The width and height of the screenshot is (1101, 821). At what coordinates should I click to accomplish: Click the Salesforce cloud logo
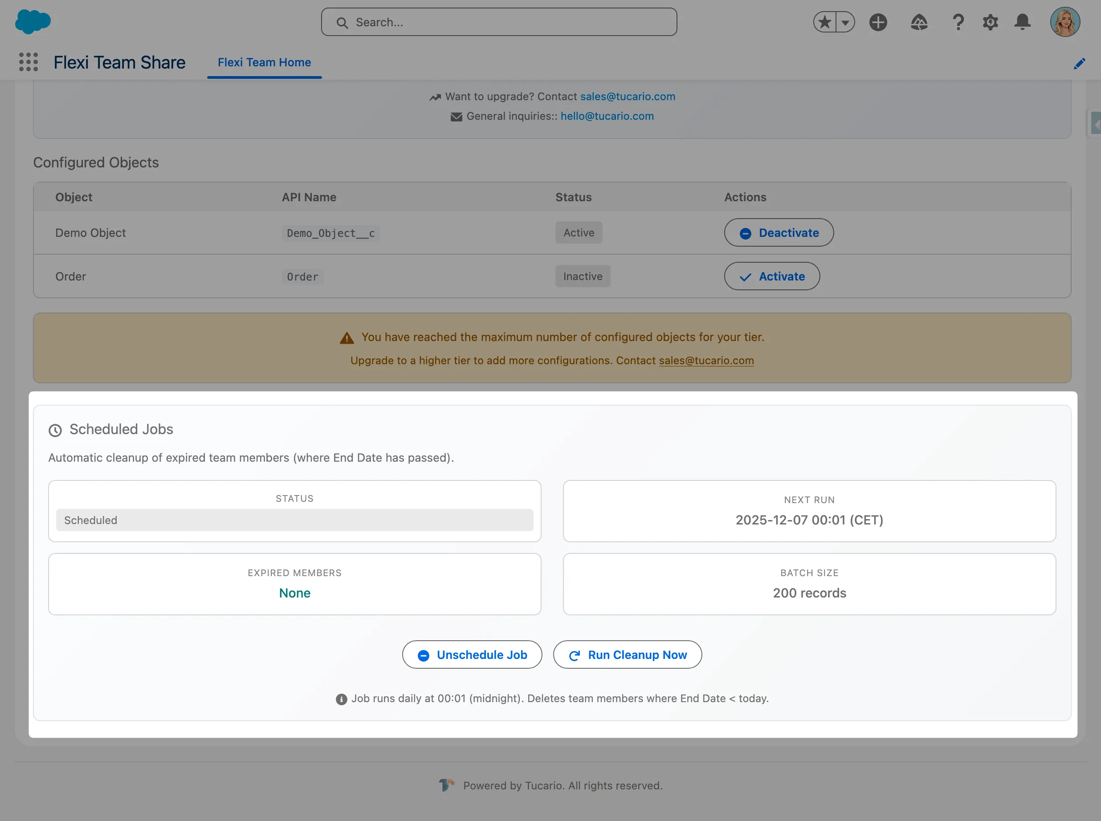[33, 21]
